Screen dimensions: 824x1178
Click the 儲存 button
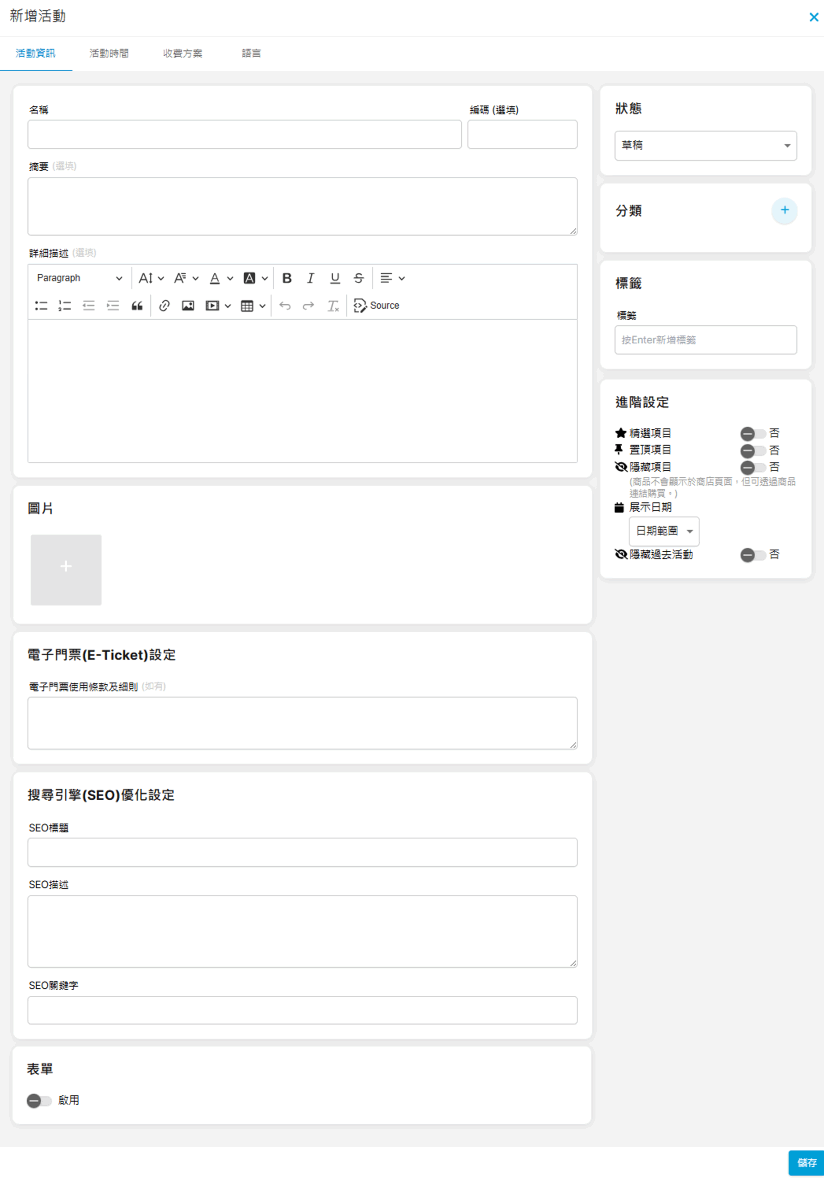(x=806, y=1163)
